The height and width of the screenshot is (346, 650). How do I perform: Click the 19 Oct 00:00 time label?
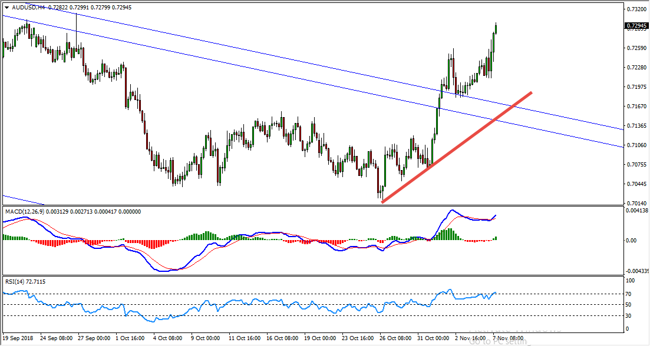click(x=319, y=338)
